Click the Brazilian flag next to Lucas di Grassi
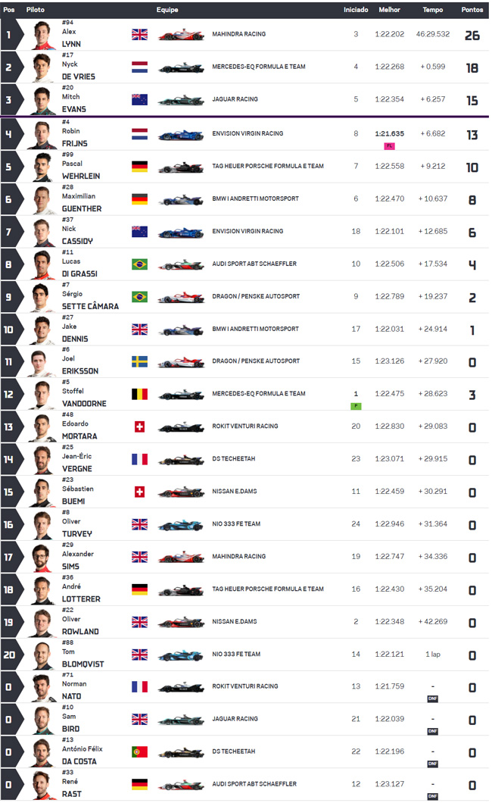 (x=139, y=264)
